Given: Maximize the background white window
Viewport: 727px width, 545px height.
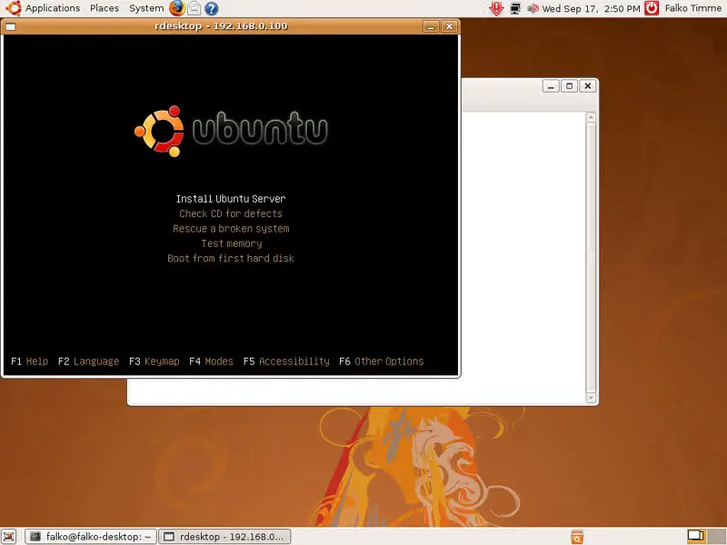Looking at the screenshot, I should [x=570, y=86].
